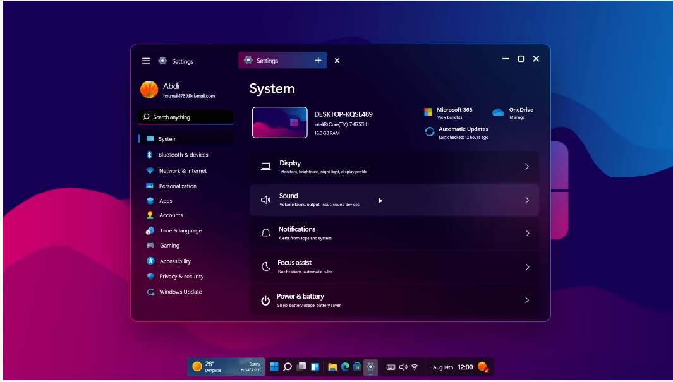Screen dimensions: 673x382
Task: Click the Settings gear icon in title bar
Action: pyautogui.click(x=162, y=61)
